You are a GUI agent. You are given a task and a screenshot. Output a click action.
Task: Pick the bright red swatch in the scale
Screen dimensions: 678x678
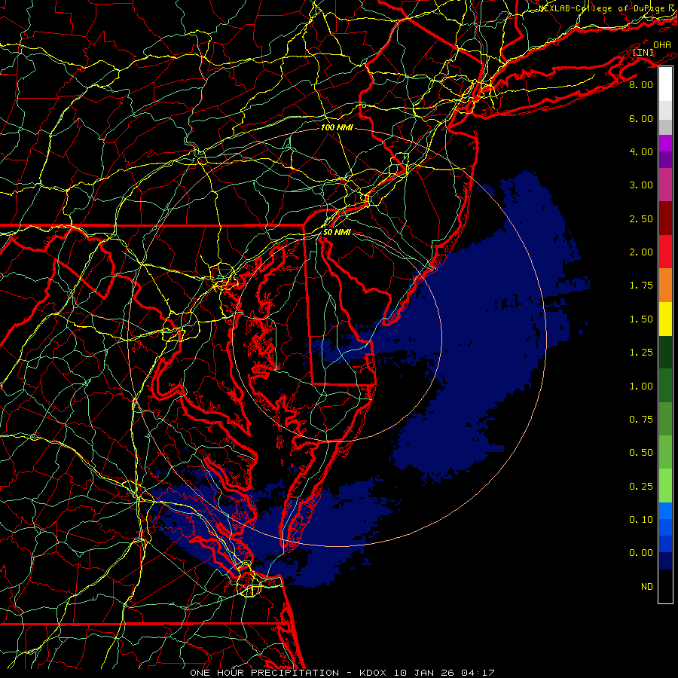coord(665,252)
